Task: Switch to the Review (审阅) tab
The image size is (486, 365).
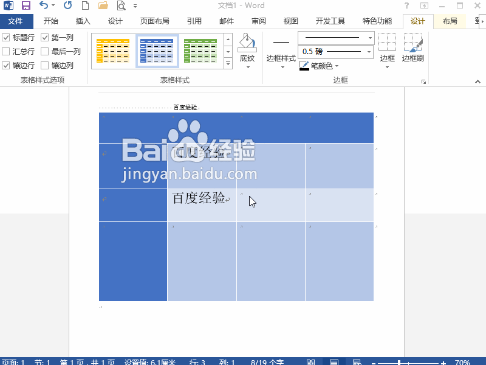Action: 259,21
